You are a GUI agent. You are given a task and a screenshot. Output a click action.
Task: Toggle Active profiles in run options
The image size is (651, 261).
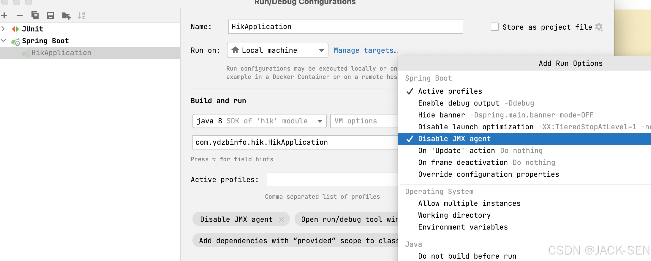pos(524,91)
